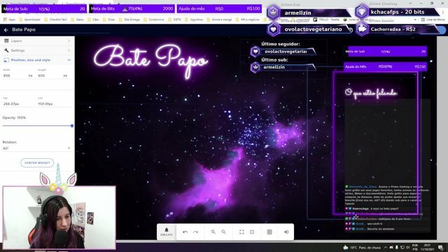Viewport: 448px width, 252px height.
Task: Toggle the grid lines icon in the bottom toolbar
Action: coord(269,232)
